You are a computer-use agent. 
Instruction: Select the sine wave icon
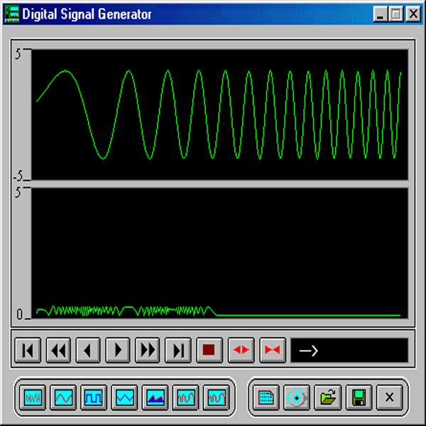pos(63,398)
